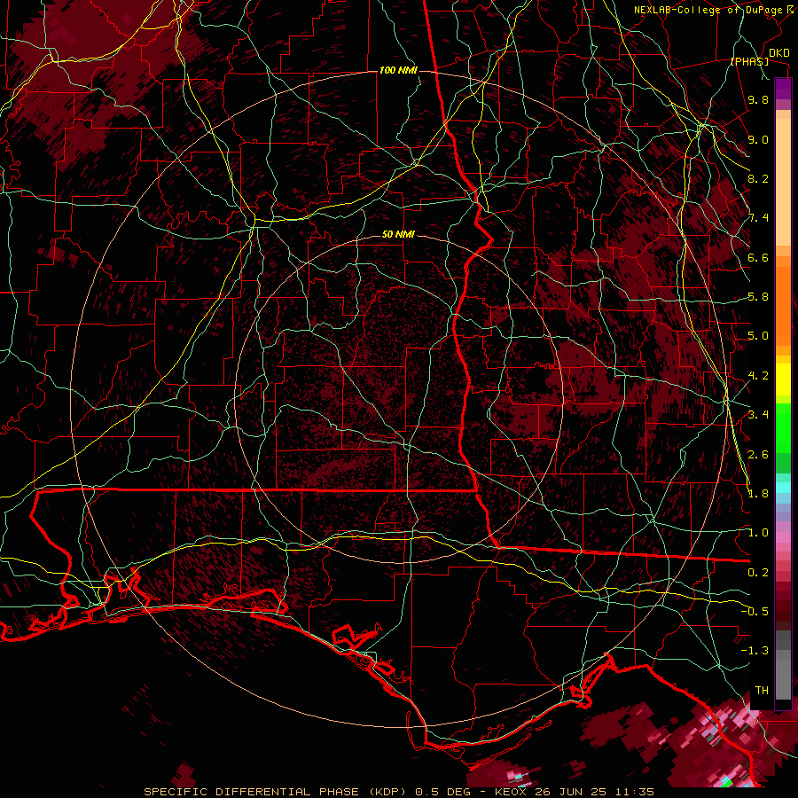Click the 6.6 value on the scale
The height and width of the screenshot is (798, 798).
click(758, 257)
